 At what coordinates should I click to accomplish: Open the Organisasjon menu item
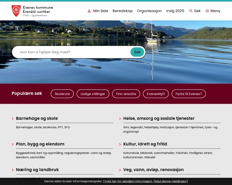pos(149,11)
